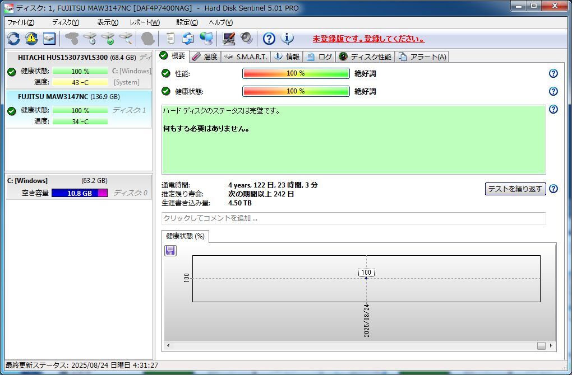Click the blue info bubble toolbar icon

pyautogui.click(x=287, y=39)
